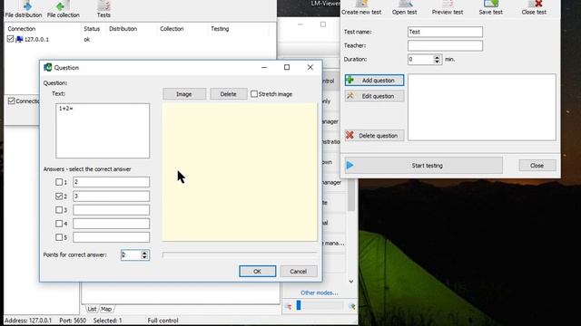
Task: Click OK in the Question dialog
Action: point(257,272)
